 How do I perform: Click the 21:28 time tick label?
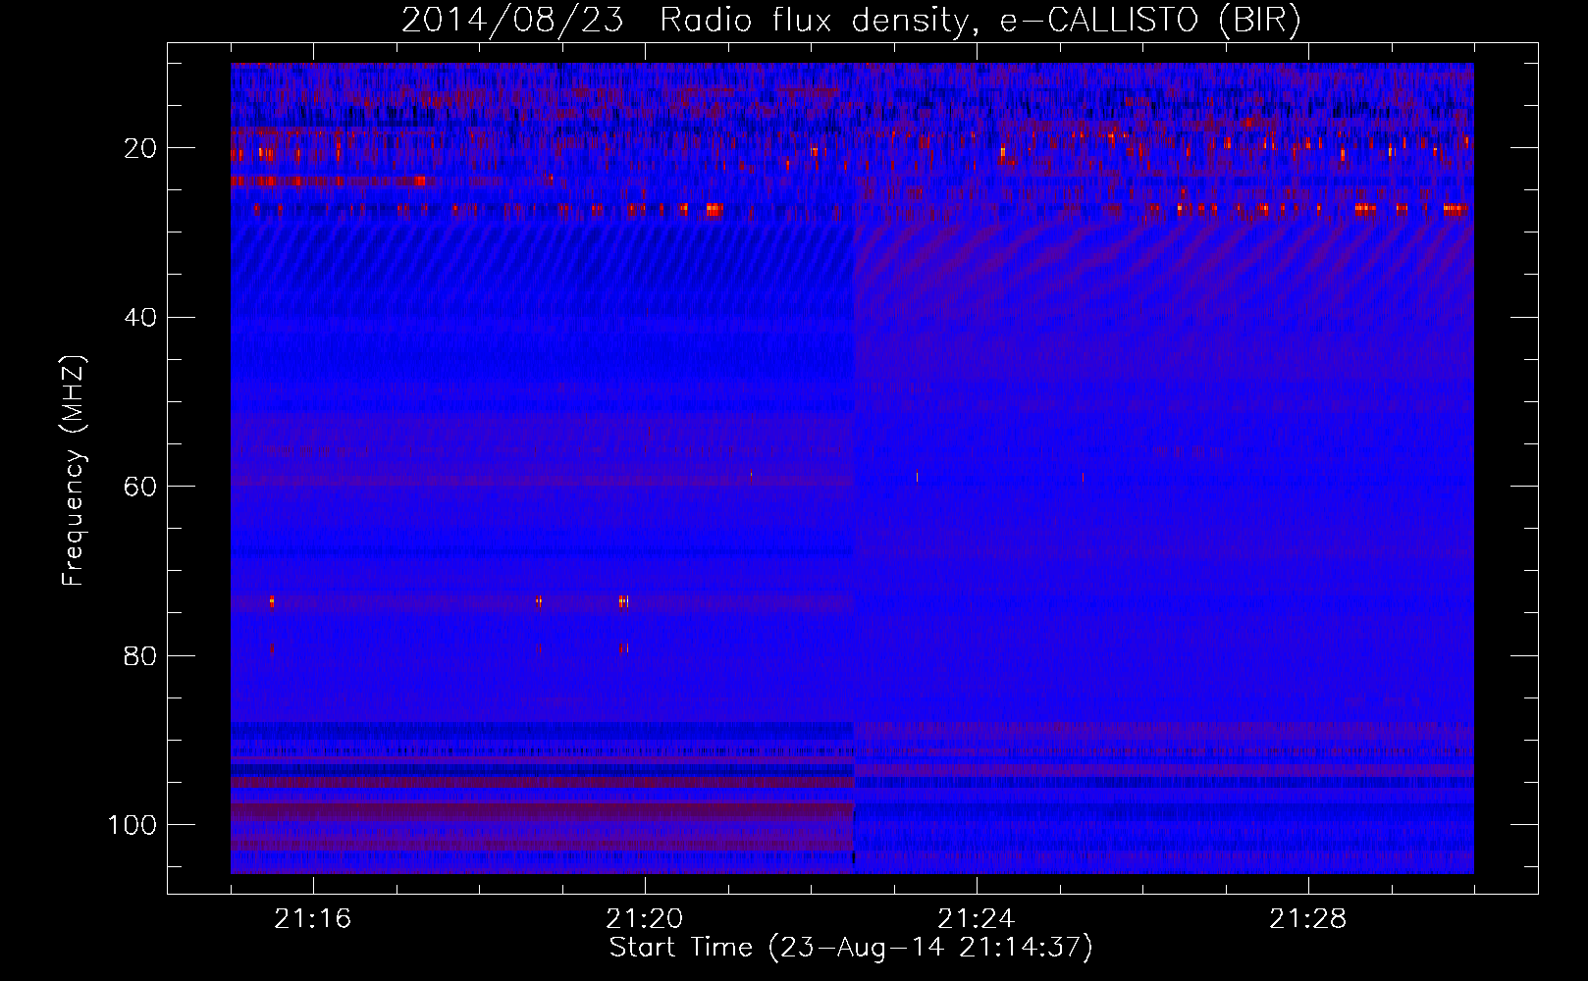pyautogui.click(x=1308, y=919)
